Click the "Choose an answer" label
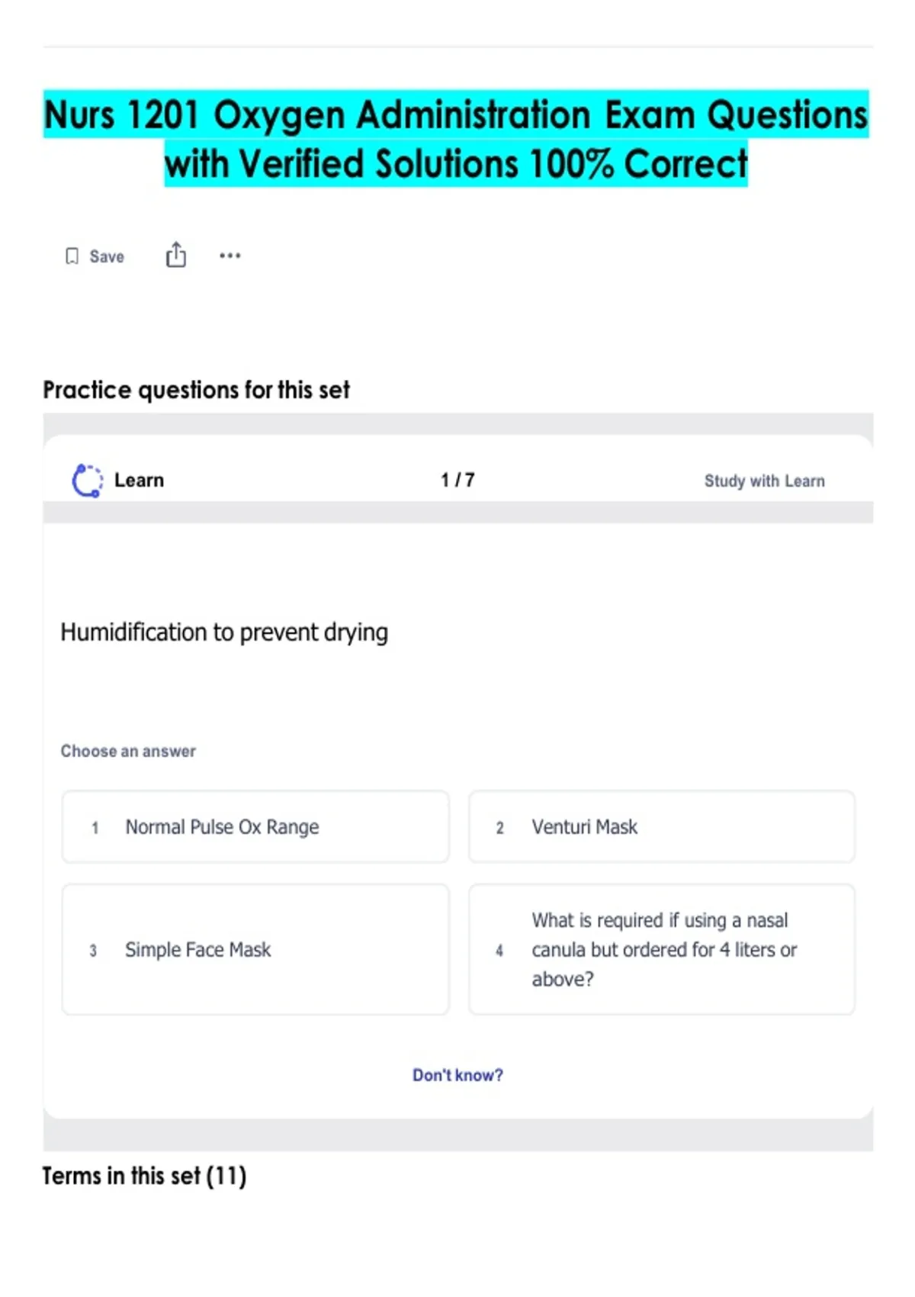 (128, 751)
